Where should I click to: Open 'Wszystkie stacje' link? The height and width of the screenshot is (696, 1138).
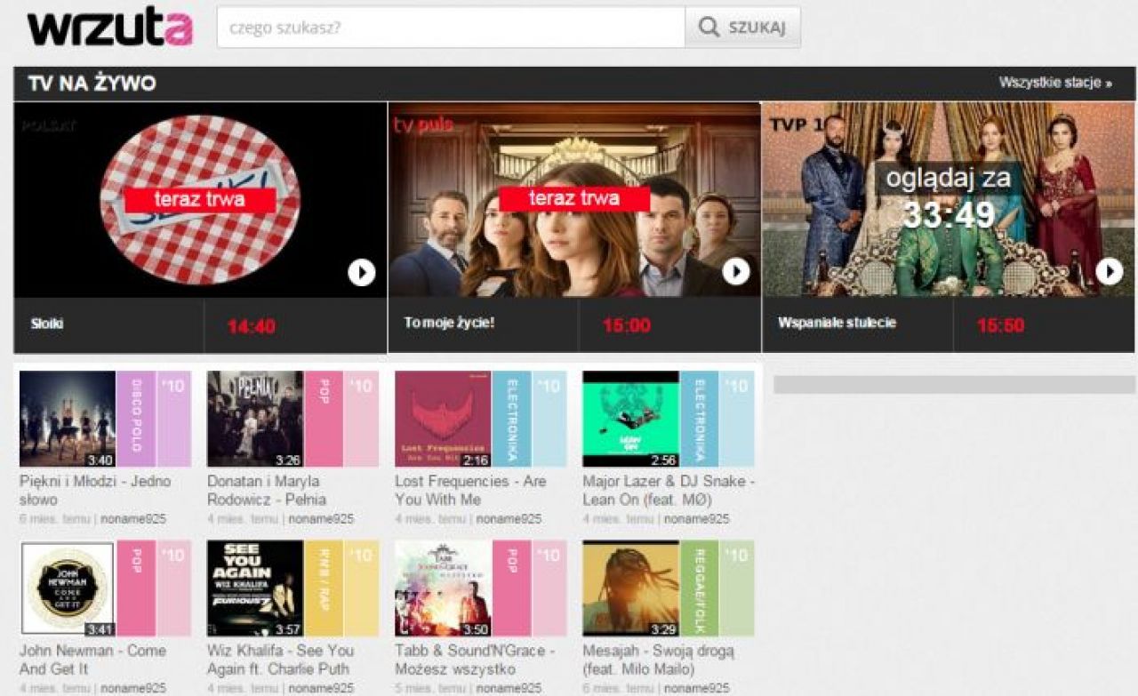click(1054, 83)
